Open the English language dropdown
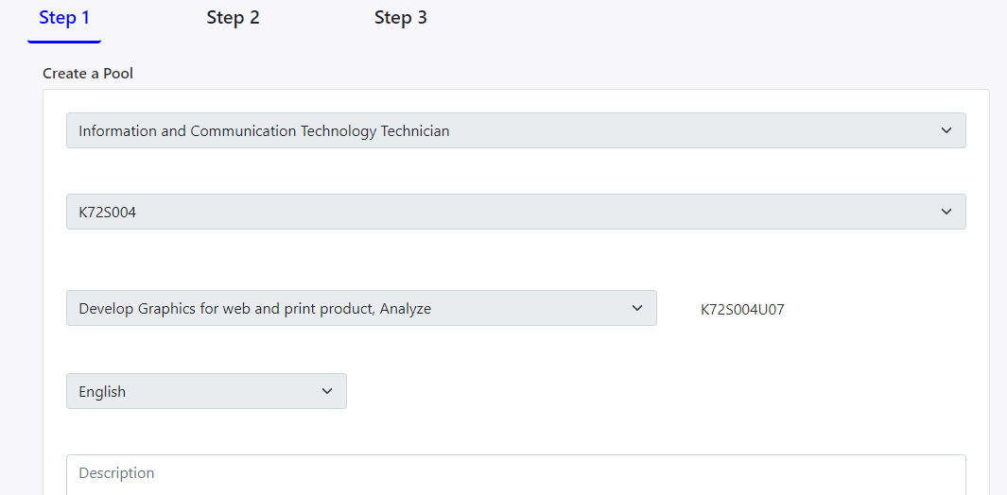The width and height of the screenshot is (1007, 495). pyautogui.click(x=205, y=392)
